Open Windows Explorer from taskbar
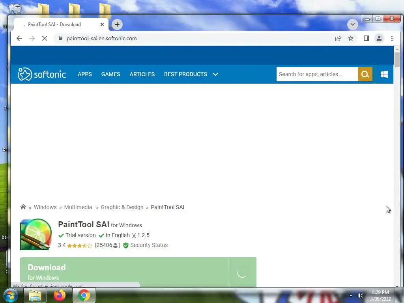 tap(35, 295)
